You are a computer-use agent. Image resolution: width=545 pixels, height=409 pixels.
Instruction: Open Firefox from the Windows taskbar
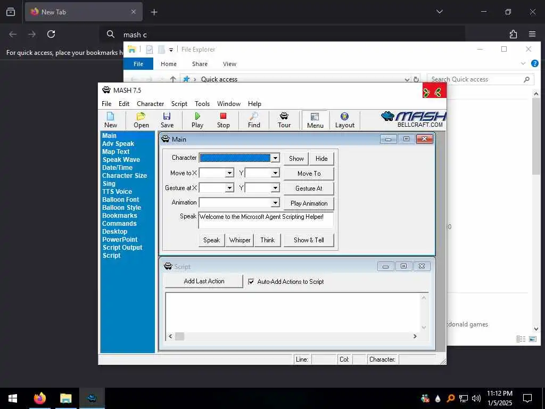[x=39, y=398]
